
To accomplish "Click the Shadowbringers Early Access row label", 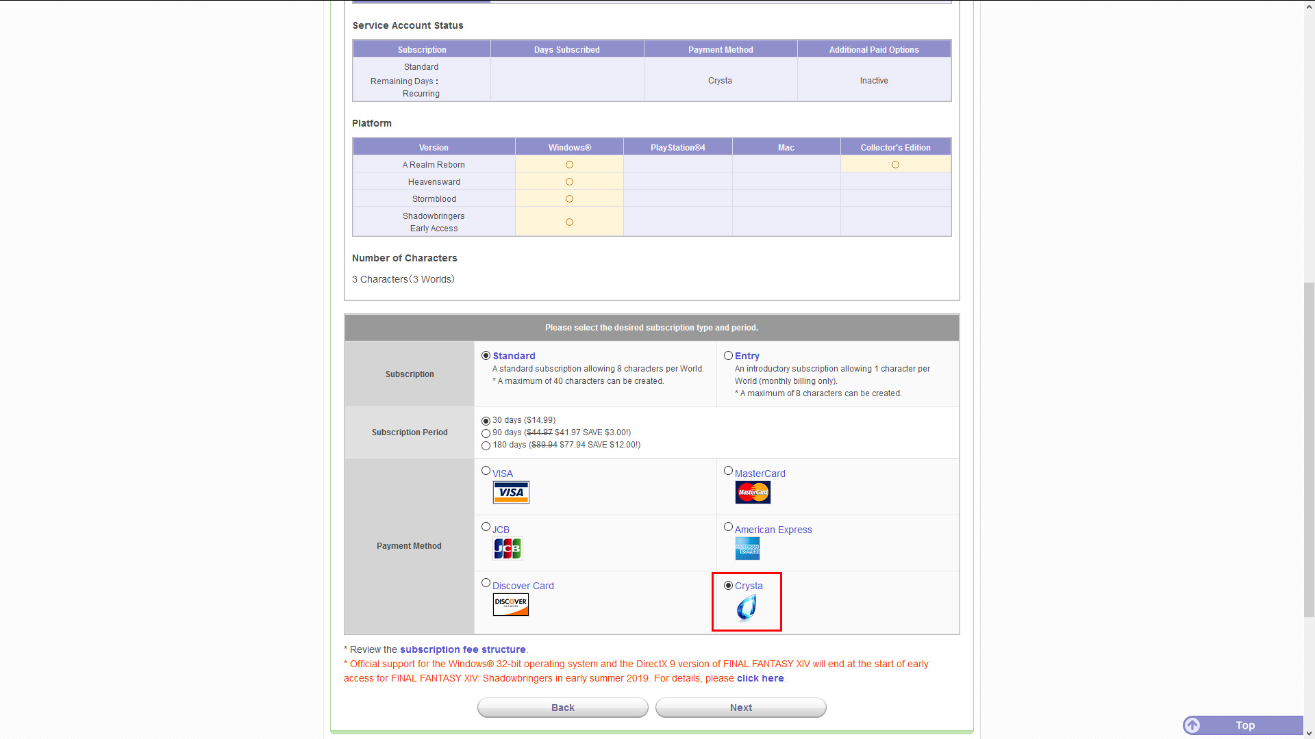I will 434,222.
